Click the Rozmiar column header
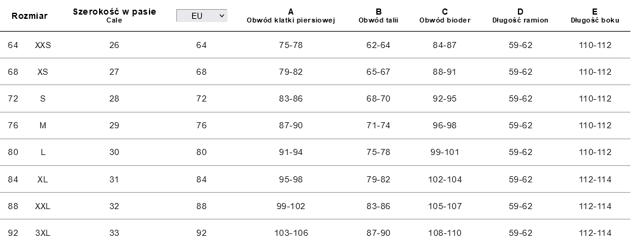Viewport: 631px width, 248px height. (30, 16)
